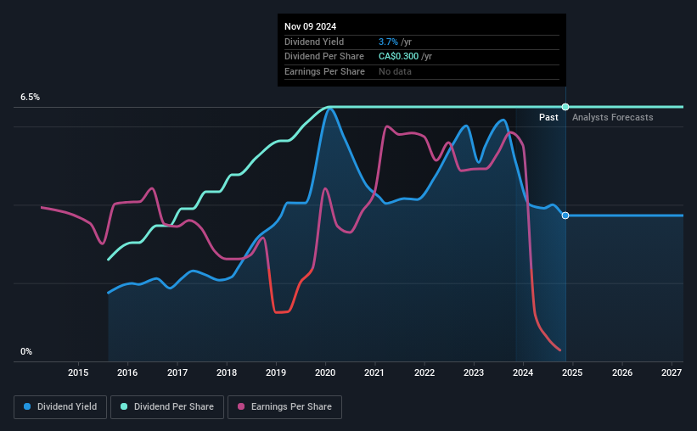Click the 2024 x-axis label
Screen dimensions: 697x431
[x=523, y=372]
